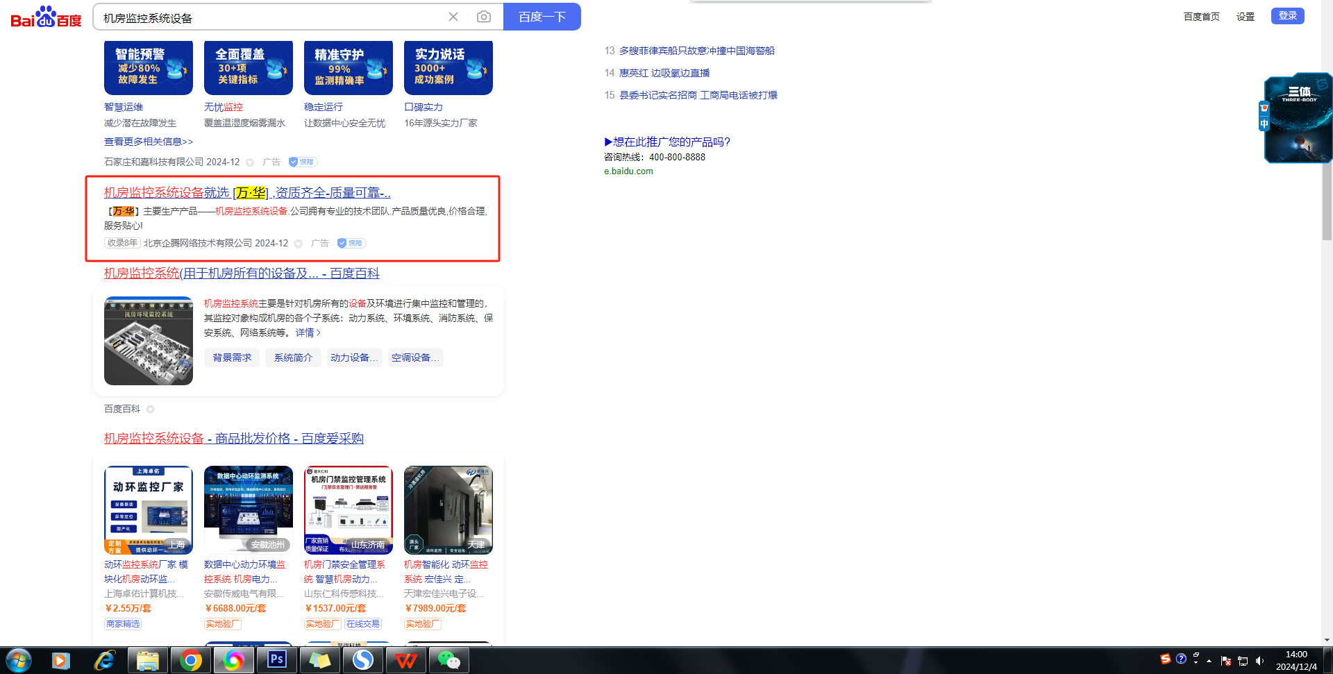Click the Sogou input method tray icon

tap(1166, 659)
